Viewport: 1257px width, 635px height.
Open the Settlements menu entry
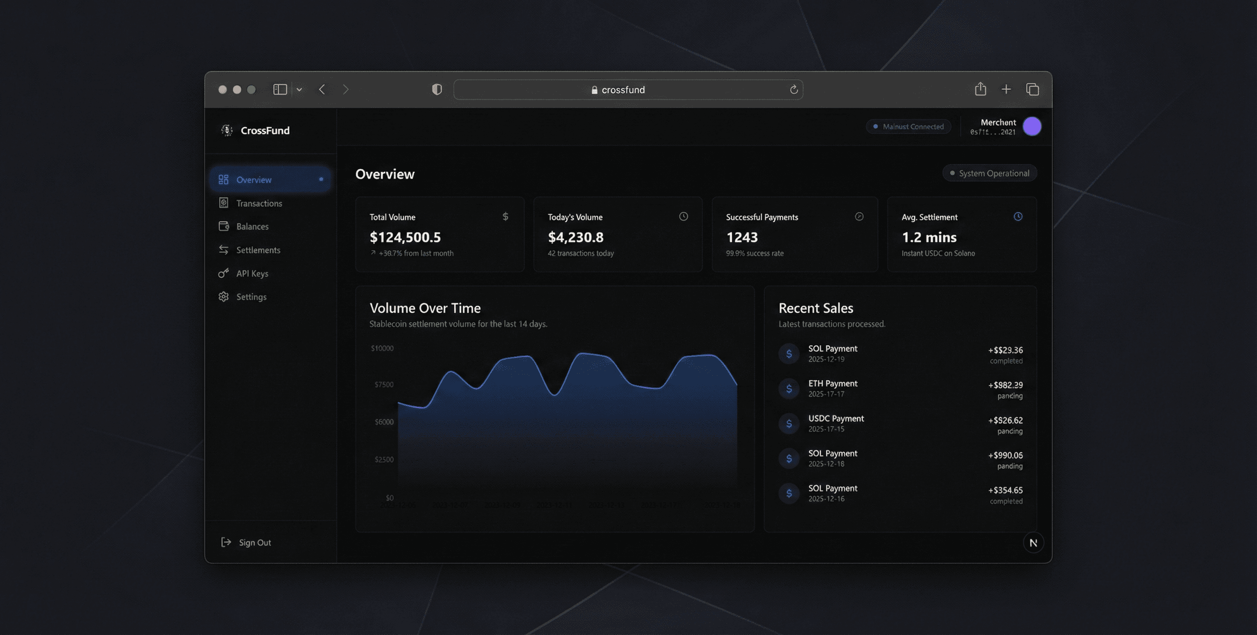pyautogui.click(x=258, y=250)
